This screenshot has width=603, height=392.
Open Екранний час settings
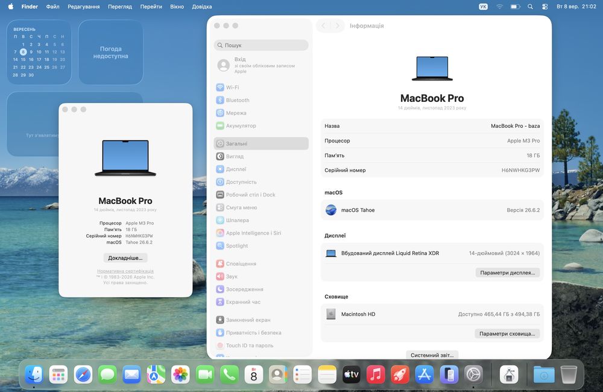tap(261, 302)
